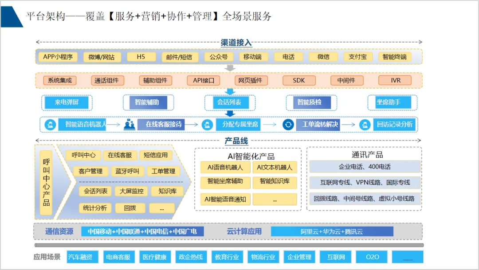Click the 移动端 channel box

pyautogui.click(x=253, y=57)
